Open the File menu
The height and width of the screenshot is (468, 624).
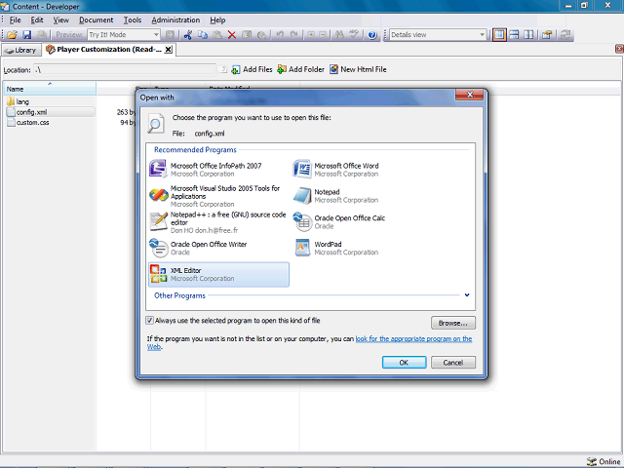[16, 19]
